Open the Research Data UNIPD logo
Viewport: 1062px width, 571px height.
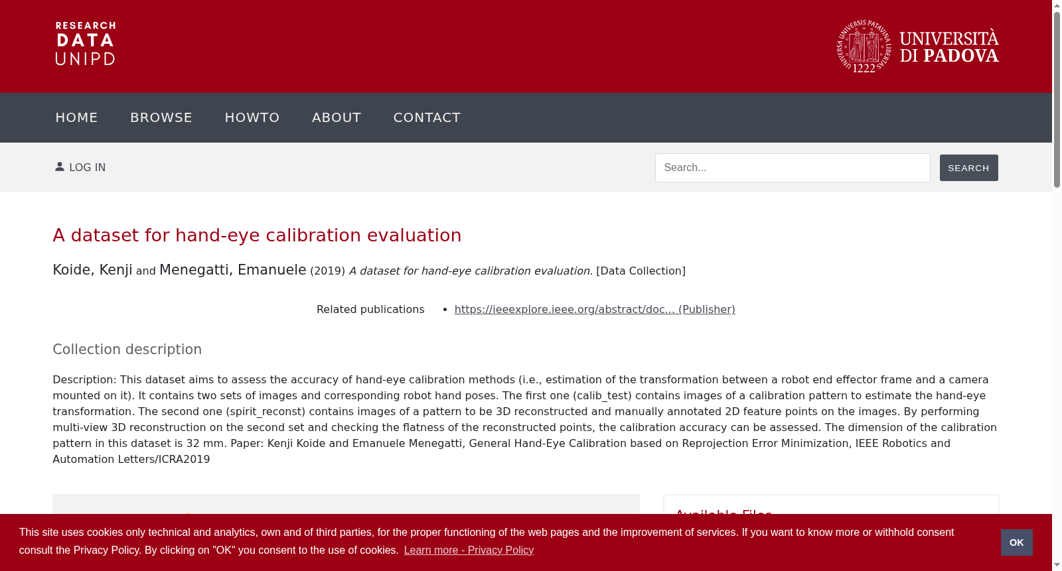pyautogui.click(x=85, y=44)
